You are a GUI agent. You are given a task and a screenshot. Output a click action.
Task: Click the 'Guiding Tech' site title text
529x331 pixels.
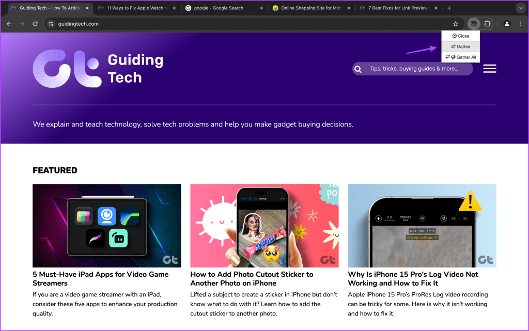136,69
